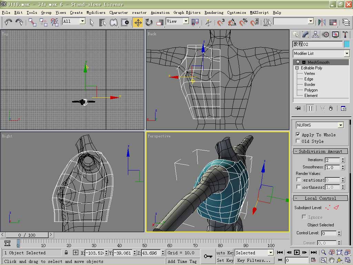
Task: Open the named selection sets dropdown
Action: (x=311, y=21)
